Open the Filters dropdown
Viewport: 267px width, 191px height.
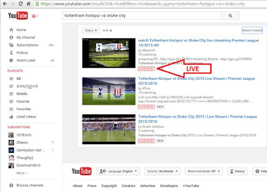click(91, 31)
